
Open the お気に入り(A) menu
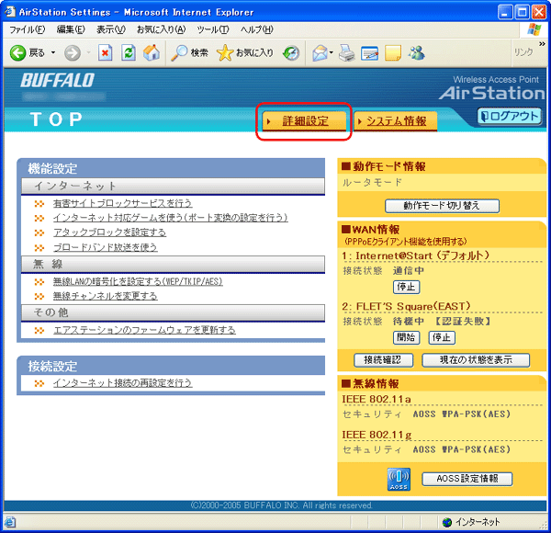click(x=161, y=29)
